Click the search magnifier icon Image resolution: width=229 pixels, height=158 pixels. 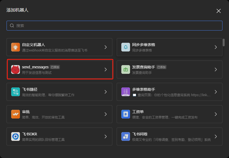12,26
